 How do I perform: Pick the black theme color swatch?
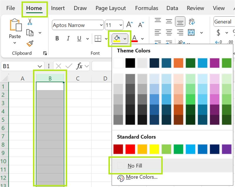pos(130,63)
